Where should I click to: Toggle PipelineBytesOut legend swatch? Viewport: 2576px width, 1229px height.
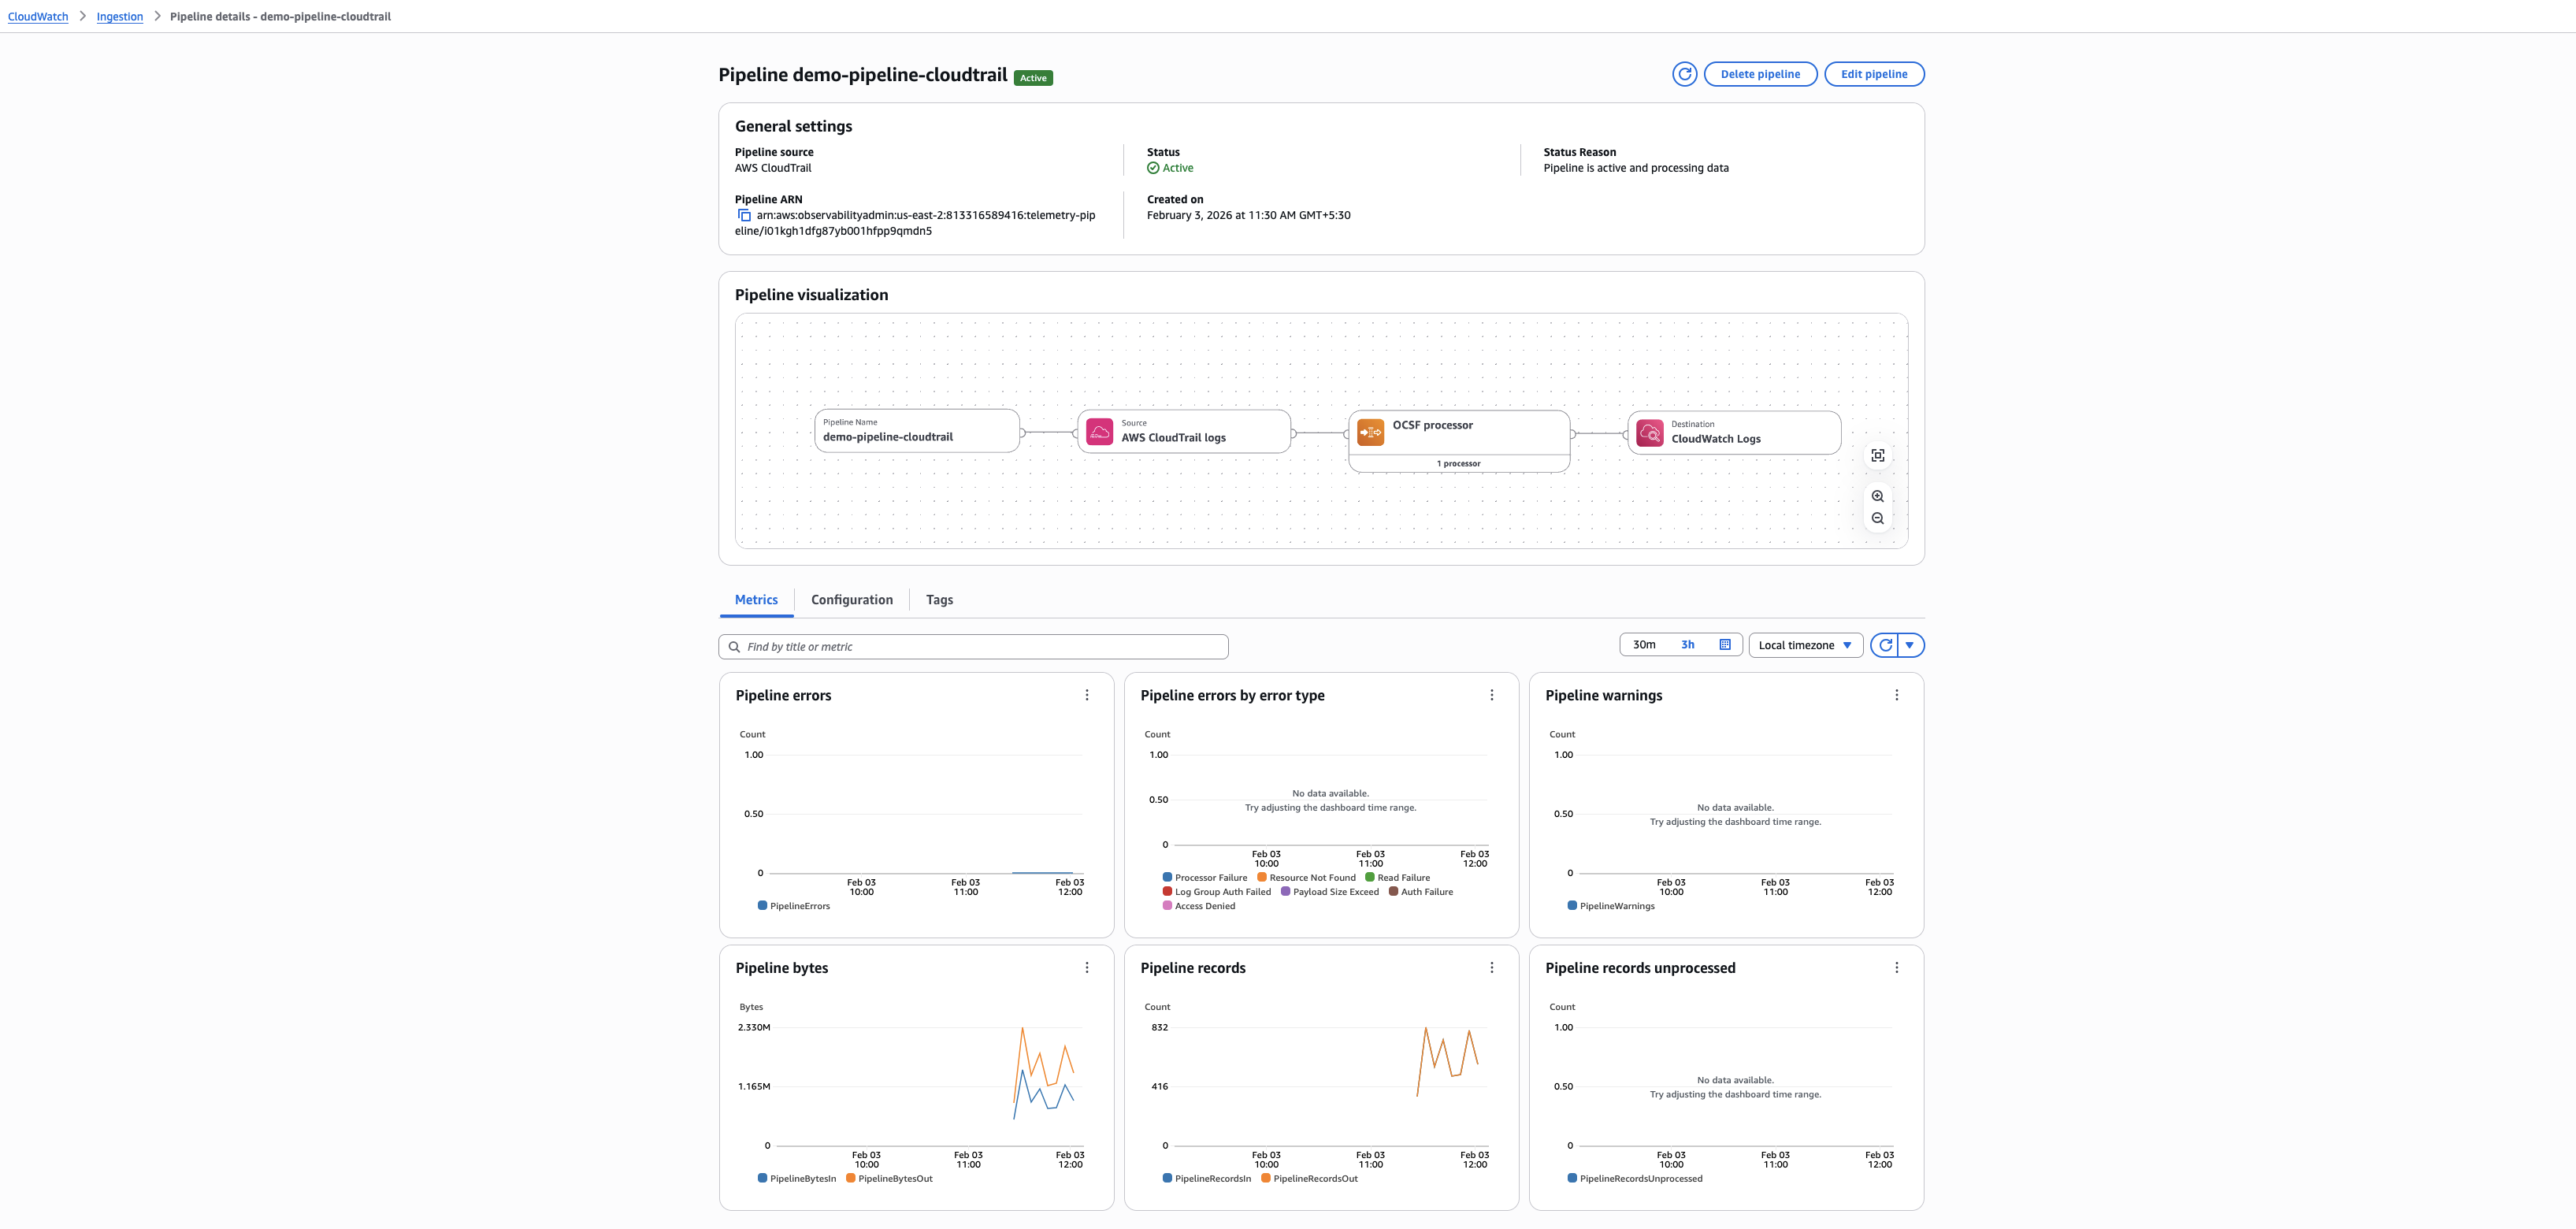coord(851,1178)
